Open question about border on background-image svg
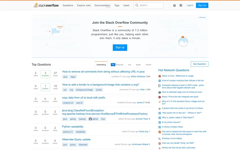 click(x=100, y=85)
